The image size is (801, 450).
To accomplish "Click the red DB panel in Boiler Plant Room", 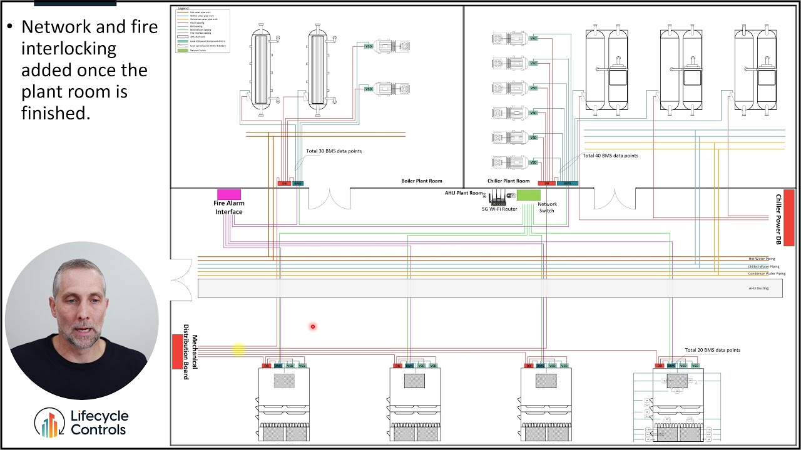I will (284, 183).
